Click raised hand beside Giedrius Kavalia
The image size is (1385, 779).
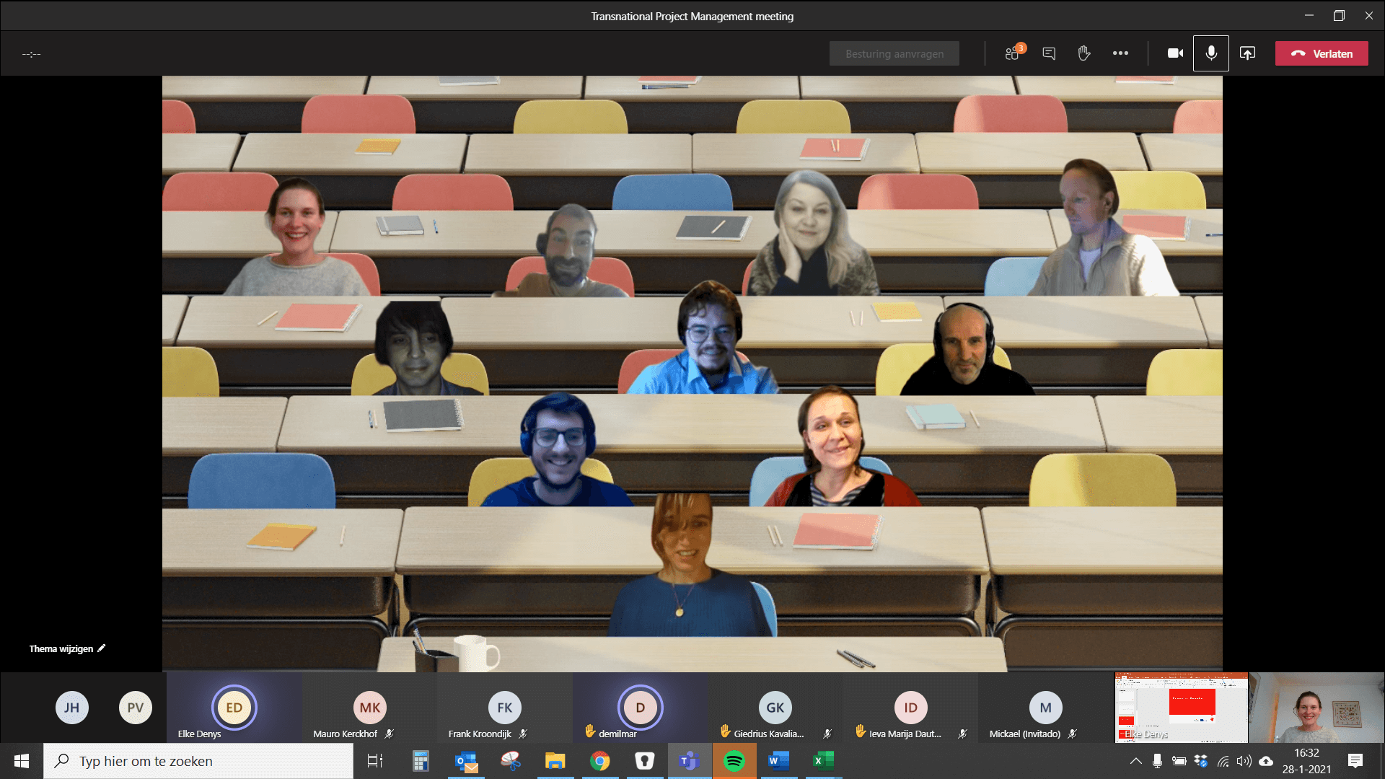tap(725, 731)
